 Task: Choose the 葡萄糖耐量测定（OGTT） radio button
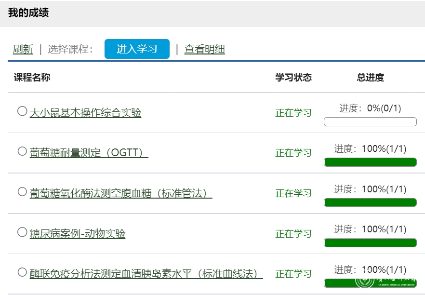(x=22, y=151)
